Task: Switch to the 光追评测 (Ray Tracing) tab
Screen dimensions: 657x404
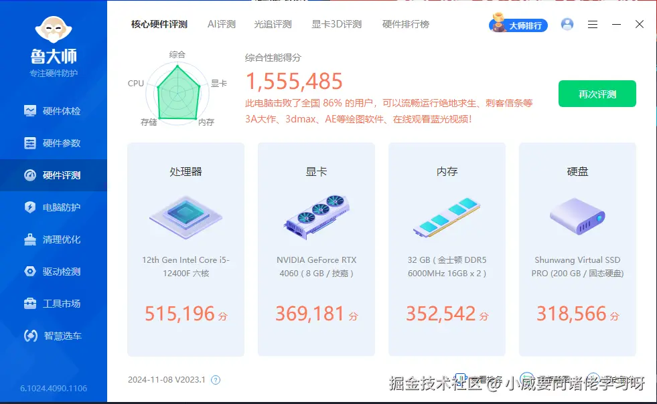Action: [272, 23]
